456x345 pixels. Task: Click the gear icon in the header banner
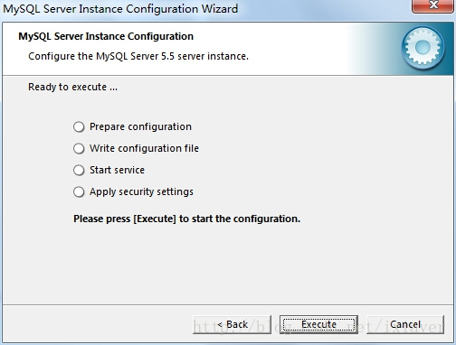(423, 47)
